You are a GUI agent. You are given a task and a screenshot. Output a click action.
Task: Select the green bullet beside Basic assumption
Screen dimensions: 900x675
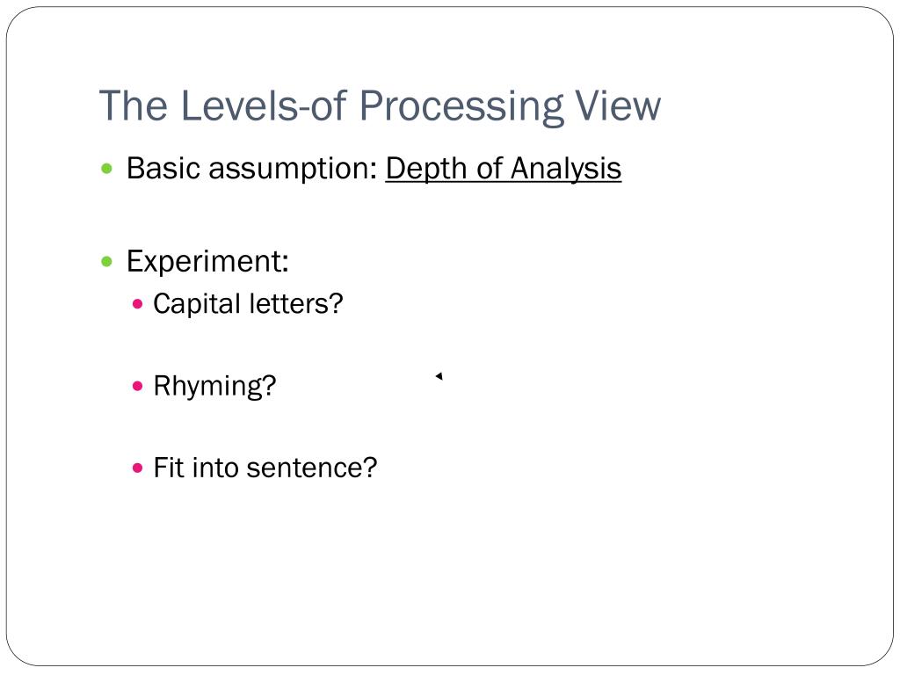[106, 168]
